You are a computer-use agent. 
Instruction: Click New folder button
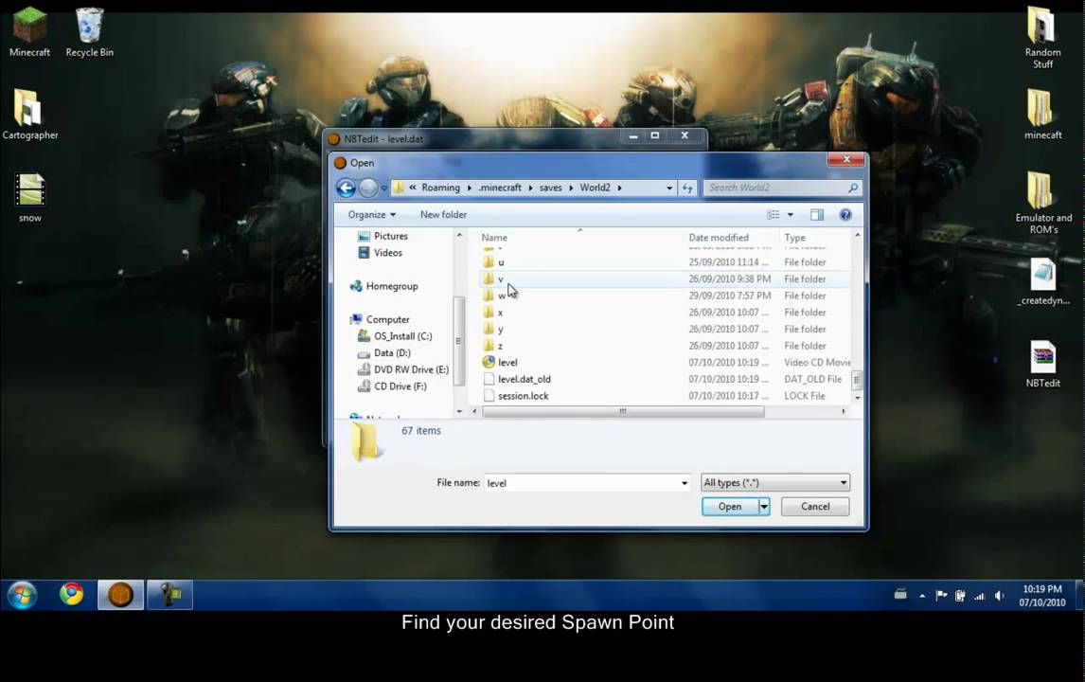[x=443, y=215]
